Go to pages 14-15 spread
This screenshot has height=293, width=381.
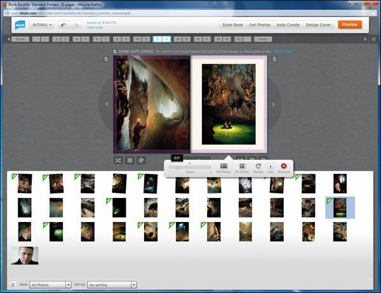click(x=182, y=39)
